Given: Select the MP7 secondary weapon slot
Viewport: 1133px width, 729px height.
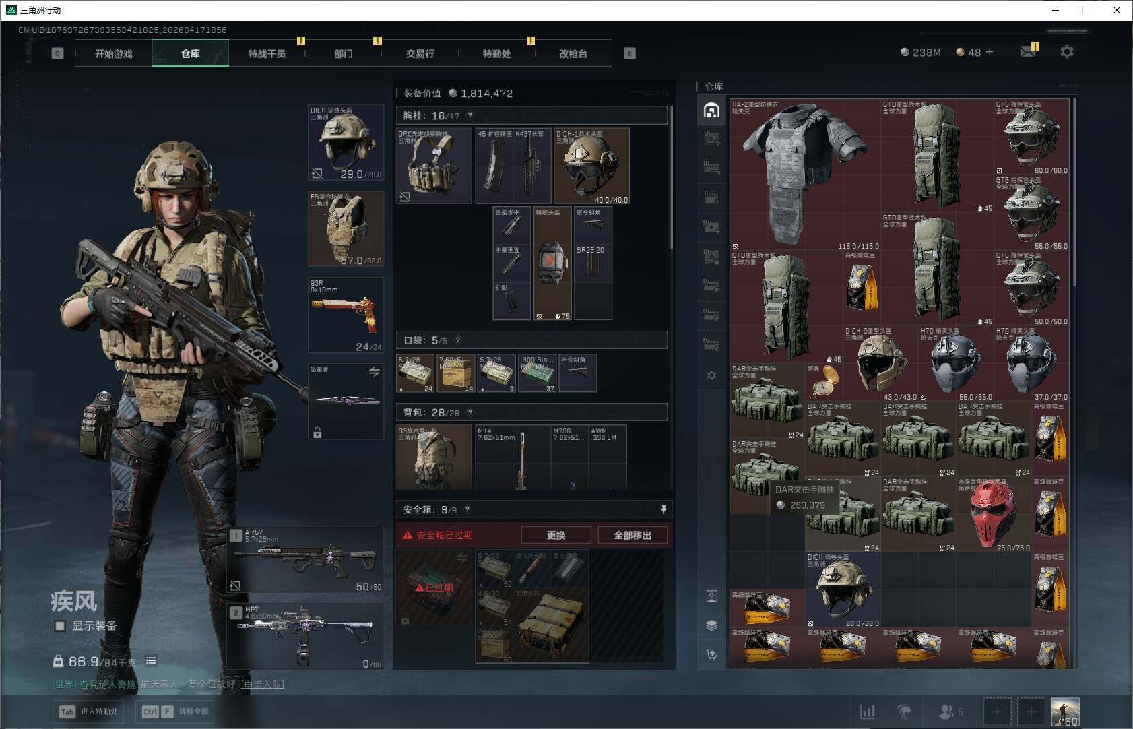Looking at the screenshot, I should point(306,637).
